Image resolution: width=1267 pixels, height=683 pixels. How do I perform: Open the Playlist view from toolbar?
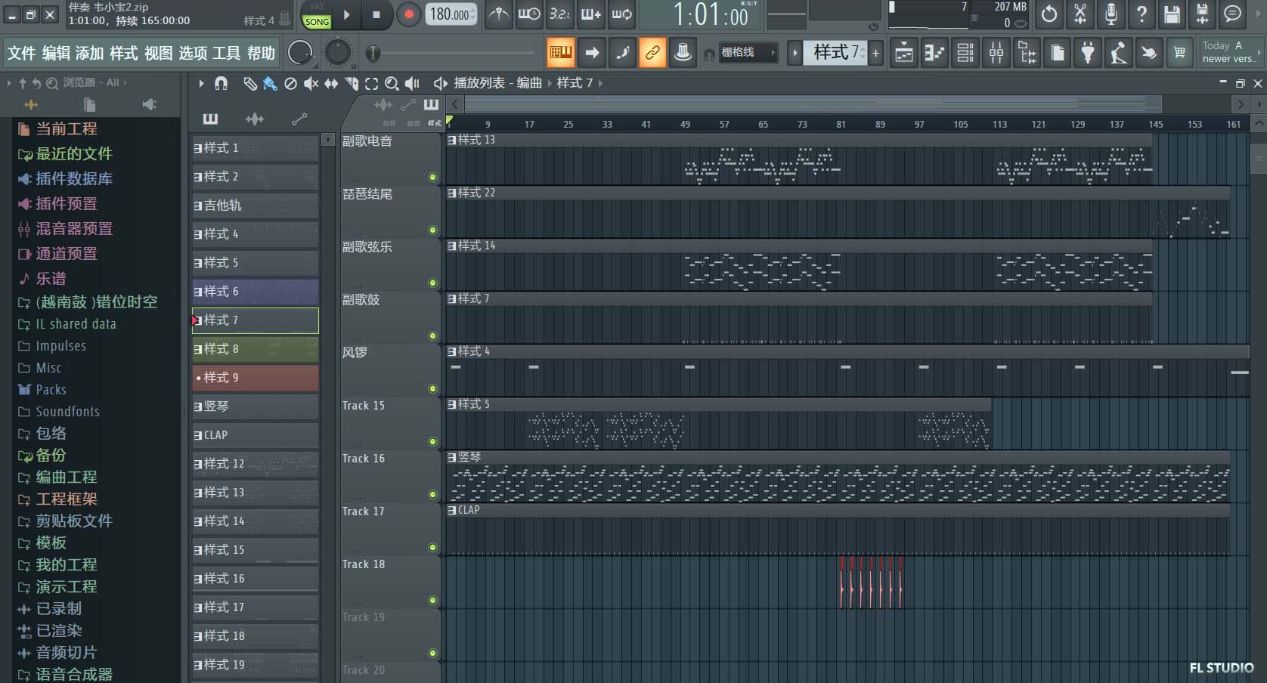[903, 52]
